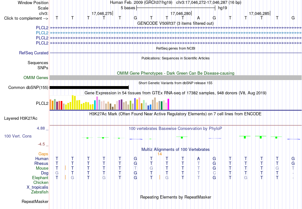The height and width of the screenshot is (209, 302).
Task: Click the 4.88 PhyloP upper scale value
Action: pos(41,128)
